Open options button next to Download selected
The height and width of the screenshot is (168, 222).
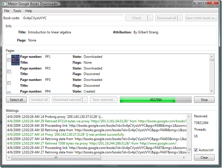[x=85, y=100]
